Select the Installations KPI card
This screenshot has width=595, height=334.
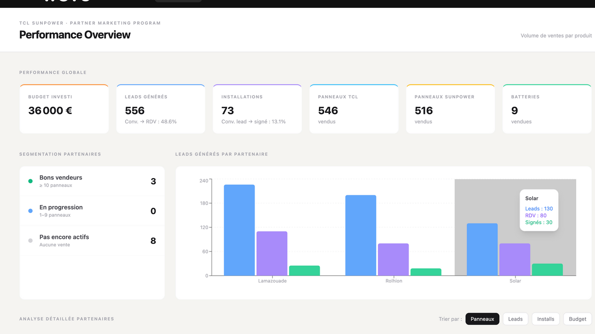257,109
